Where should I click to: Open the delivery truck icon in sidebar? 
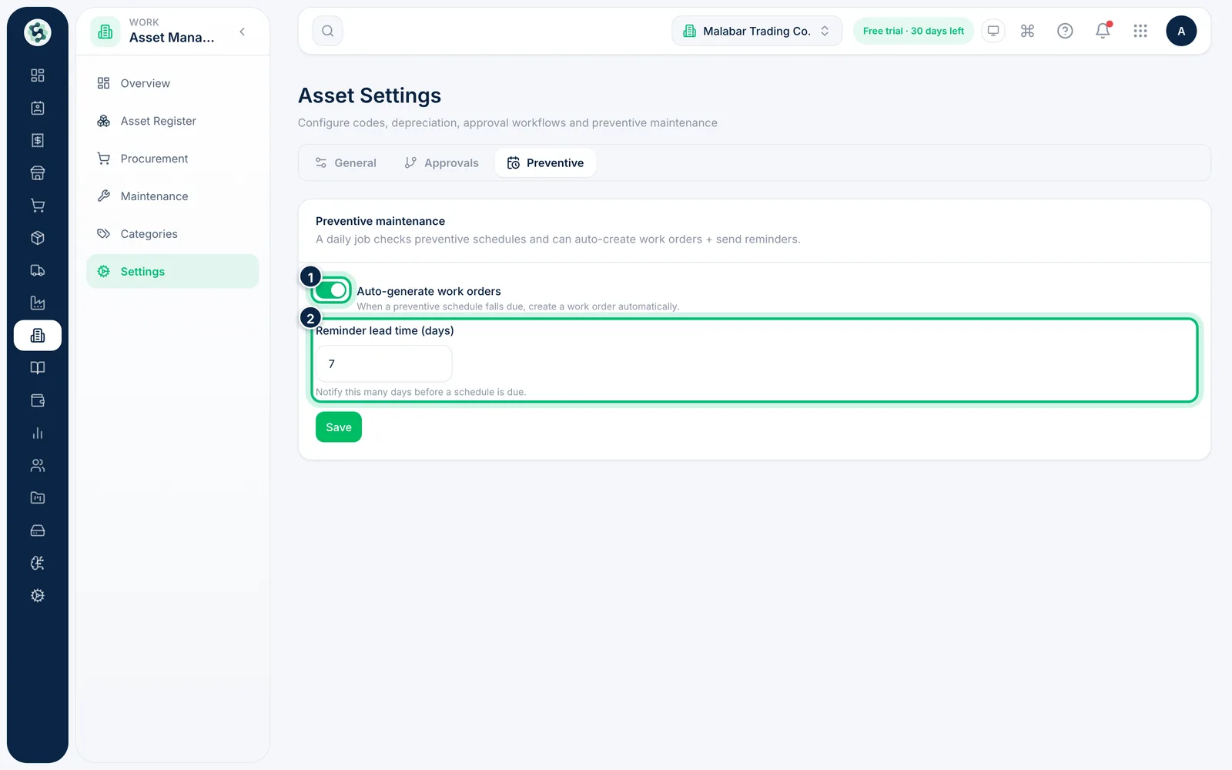coord(37,270)
